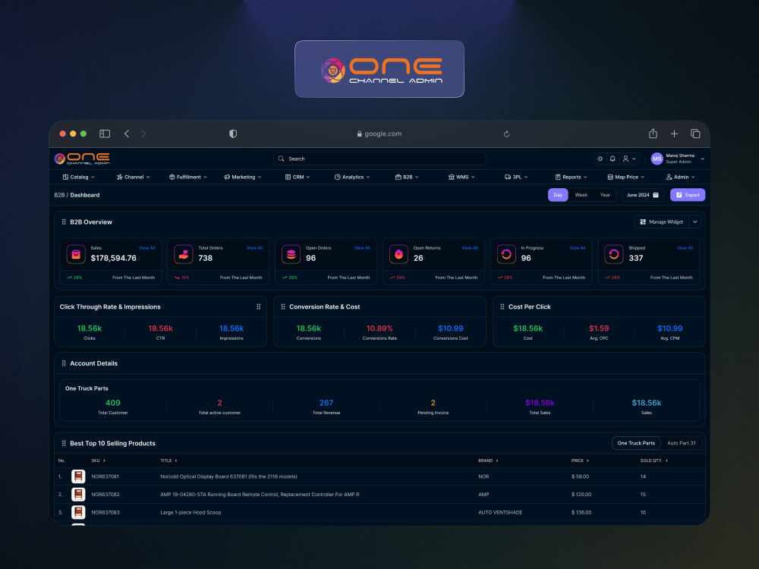Image resolution: width=759 pixels, height=569 pixels.
Task: View all on the Open Returns card
Action: tap(470, 248)
